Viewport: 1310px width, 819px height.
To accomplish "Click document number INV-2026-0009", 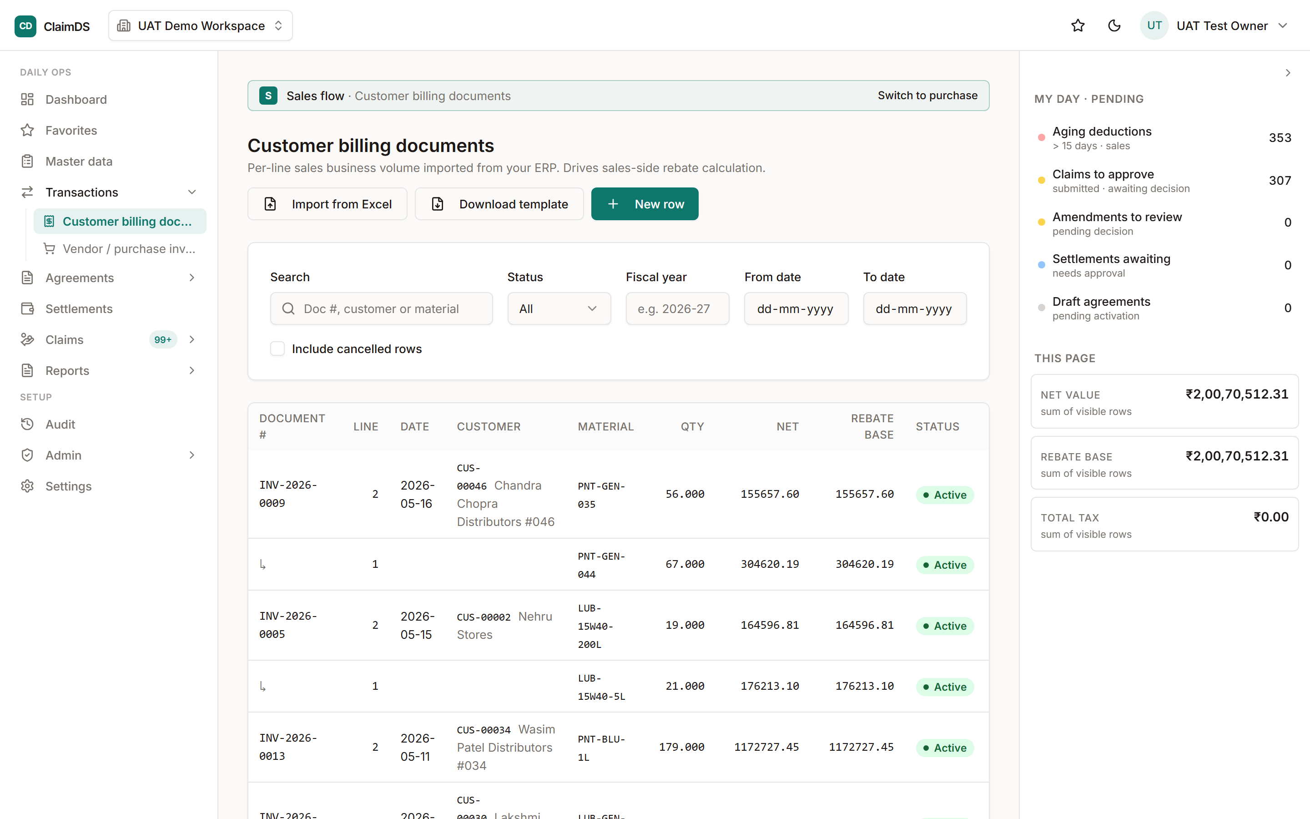I will pos(288,494).
